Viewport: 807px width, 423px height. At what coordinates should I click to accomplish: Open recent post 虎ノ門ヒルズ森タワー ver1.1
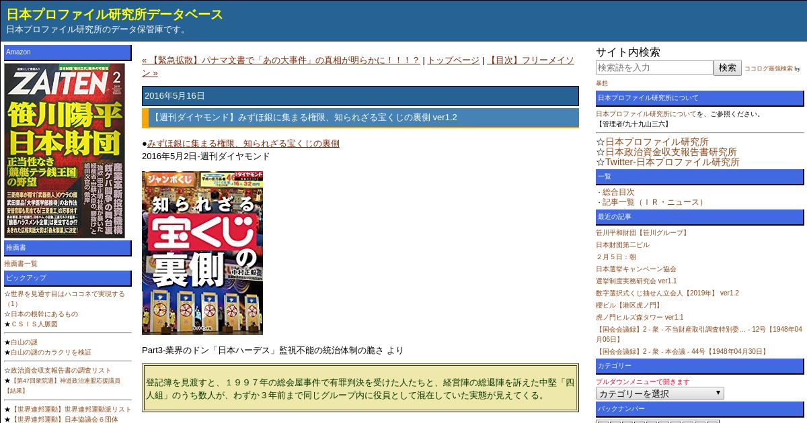(x=640, y=317)
